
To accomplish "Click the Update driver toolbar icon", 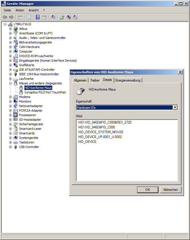I will 62,17.
